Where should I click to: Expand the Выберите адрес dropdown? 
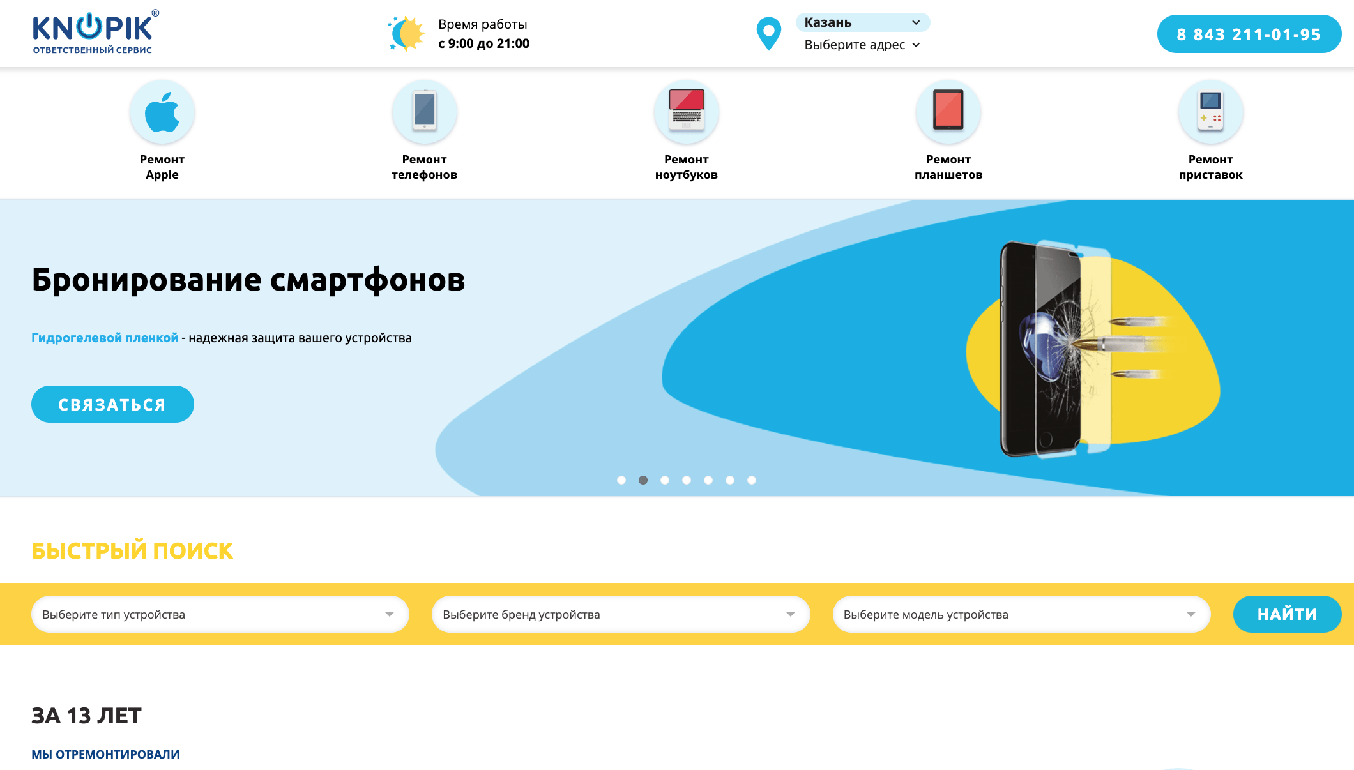pyautogui.click(x=862, y=45)
